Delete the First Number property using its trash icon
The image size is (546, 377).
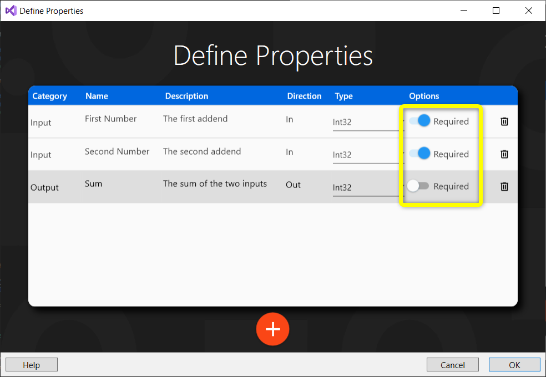(504, 122)
